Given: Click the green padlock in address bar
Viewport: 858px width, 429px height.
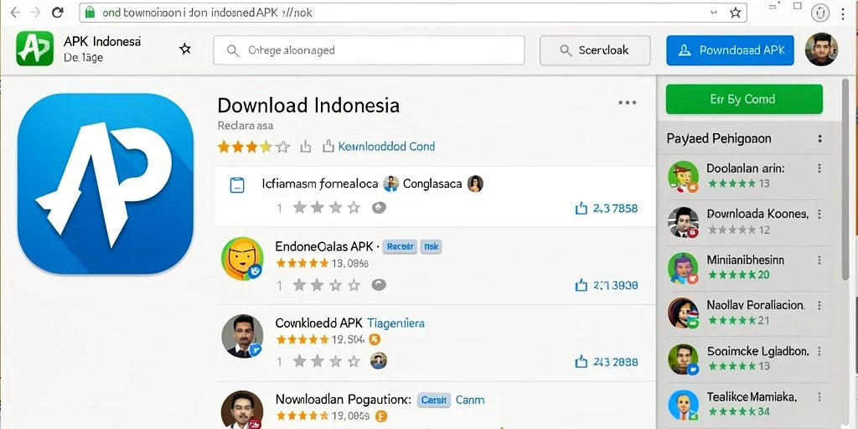Looking at the screenshot, I should point(90,12).
